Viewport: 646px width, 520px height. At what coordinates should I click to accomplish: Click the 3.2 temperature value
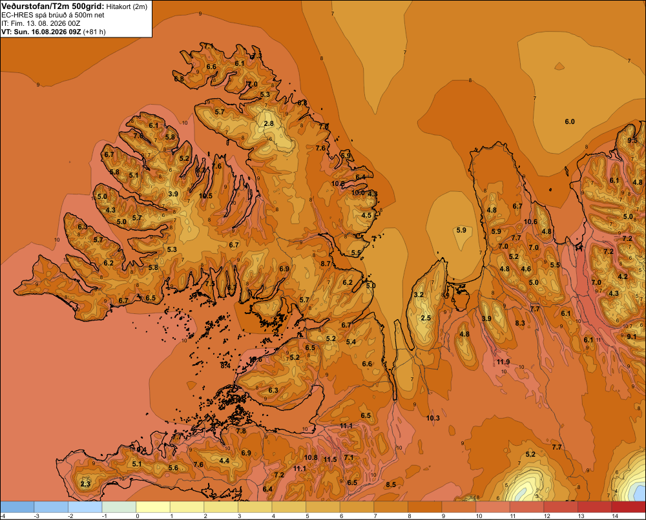click(x=419, y=295)
